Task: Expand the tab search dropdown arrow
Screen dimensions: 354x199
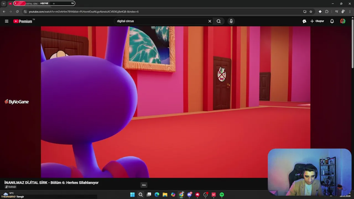Action: (4, 4)
